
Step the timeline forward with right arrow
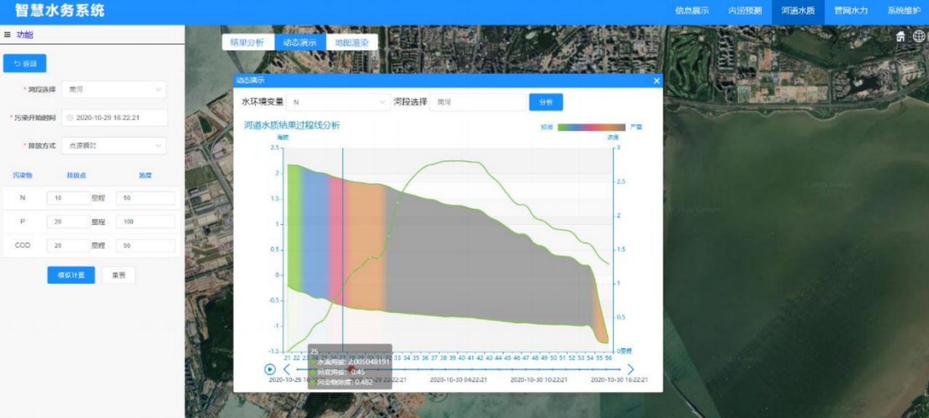[630, 369]
